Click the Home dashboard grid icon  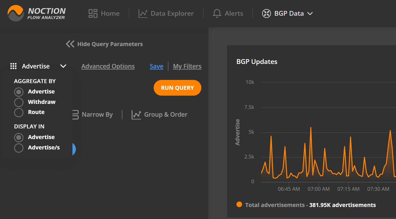click(x=93, y=13)
